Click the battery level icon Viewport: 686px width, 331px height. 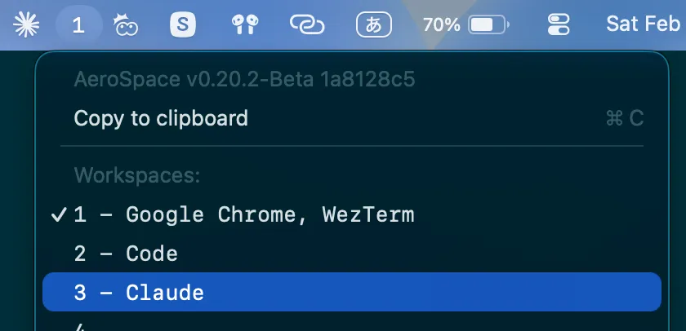(x=489, y=25)
